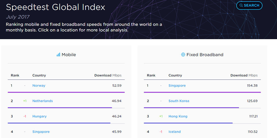This screenshot has width=277, height=138.
Task: Select the Fixed Broadband heading
Action: point(205,55)
